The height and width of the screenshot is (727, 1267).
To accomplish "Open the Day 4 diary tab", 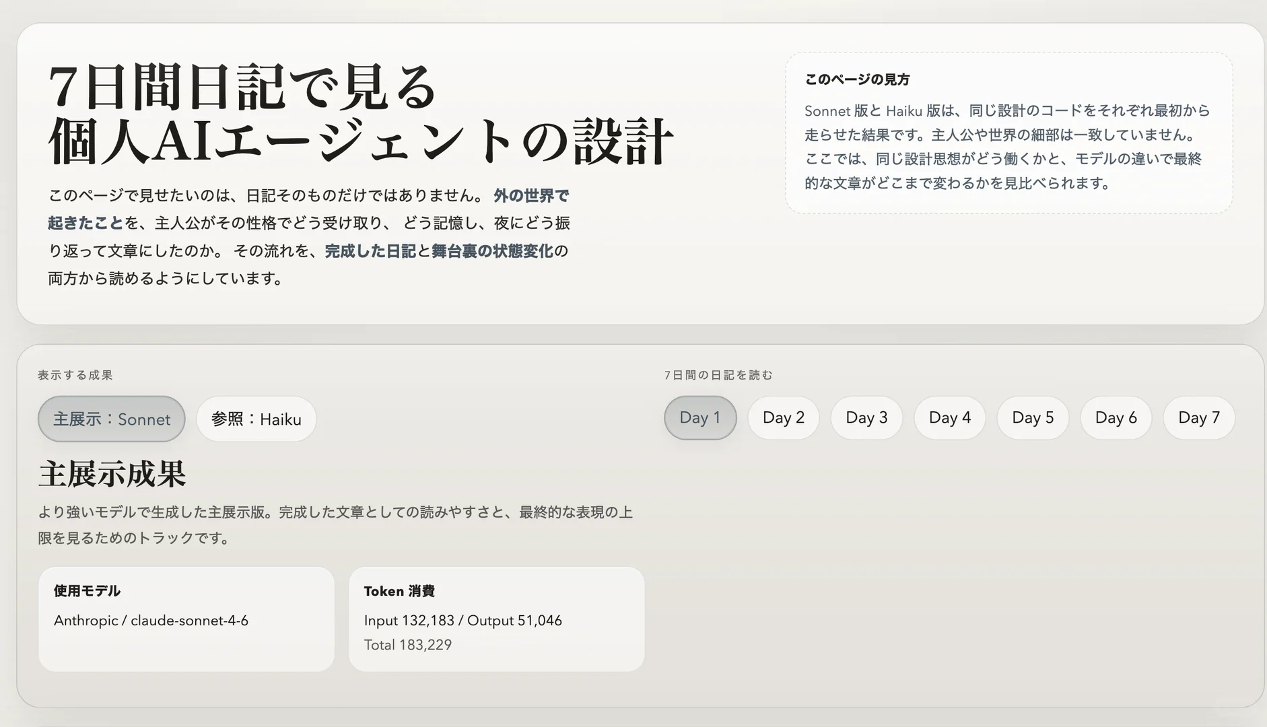I will [950, 417].
